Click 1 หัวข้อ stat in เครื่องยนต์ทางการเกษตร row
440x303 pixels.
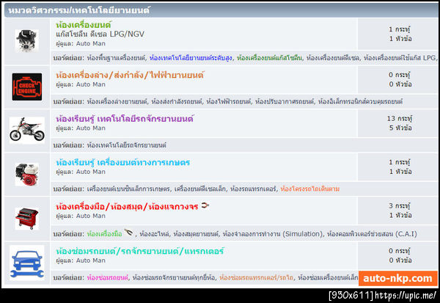click(x=400, y=172)
